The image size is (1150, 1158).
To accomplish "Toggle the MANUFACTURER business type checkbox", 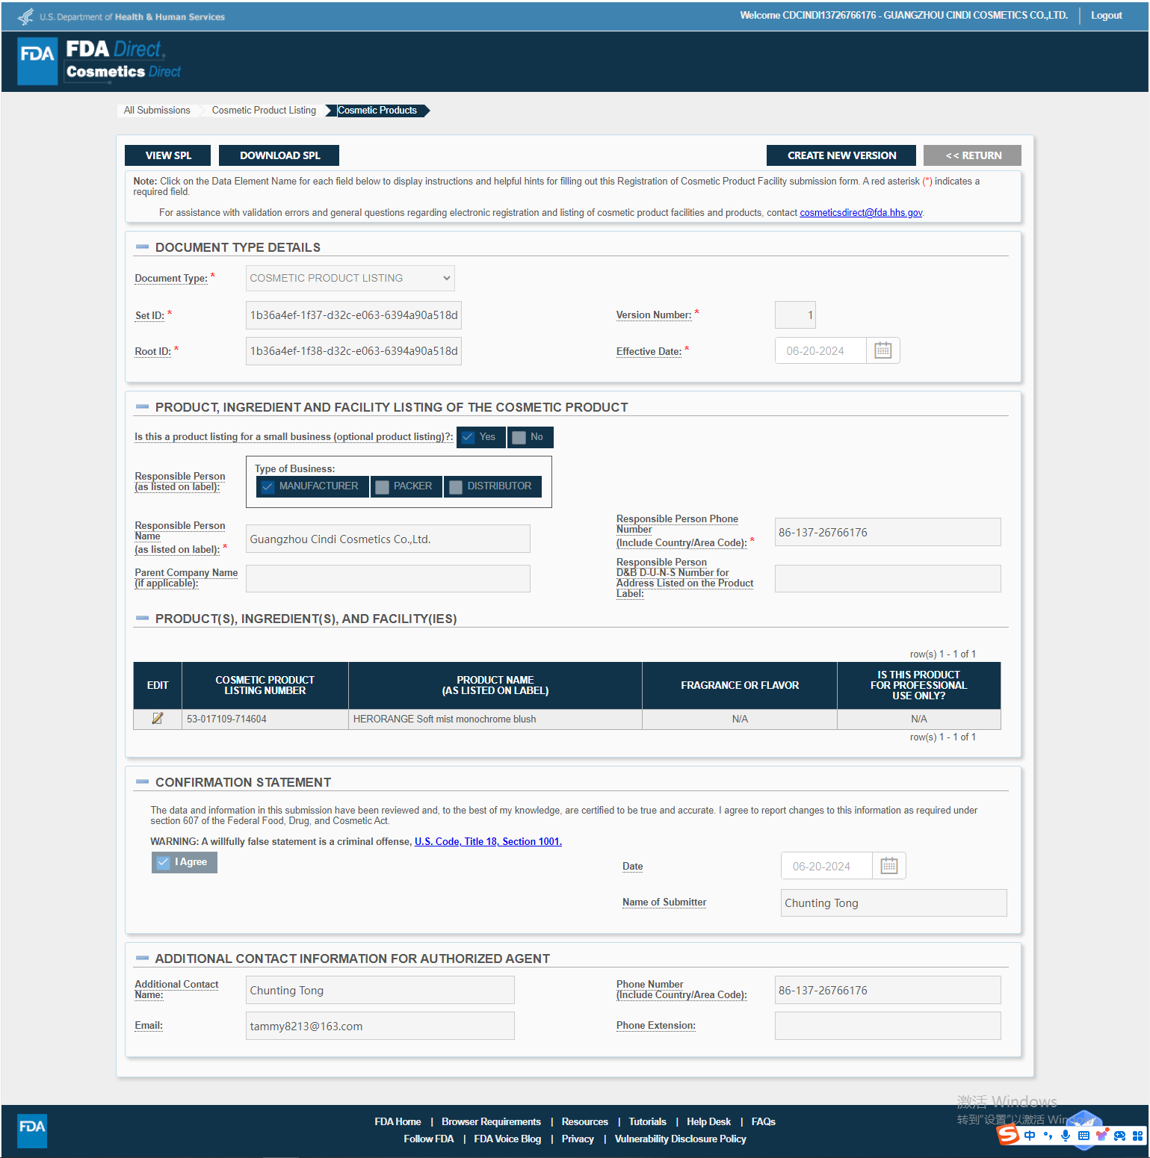I will 268,486.
